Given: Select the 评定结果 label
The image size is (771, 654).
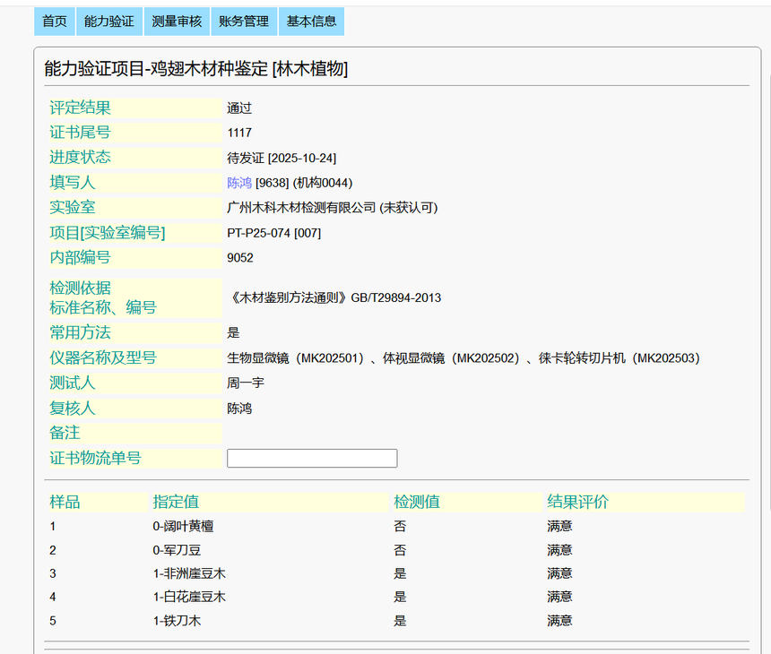Looking at the screenshot, I should [80, 108].
